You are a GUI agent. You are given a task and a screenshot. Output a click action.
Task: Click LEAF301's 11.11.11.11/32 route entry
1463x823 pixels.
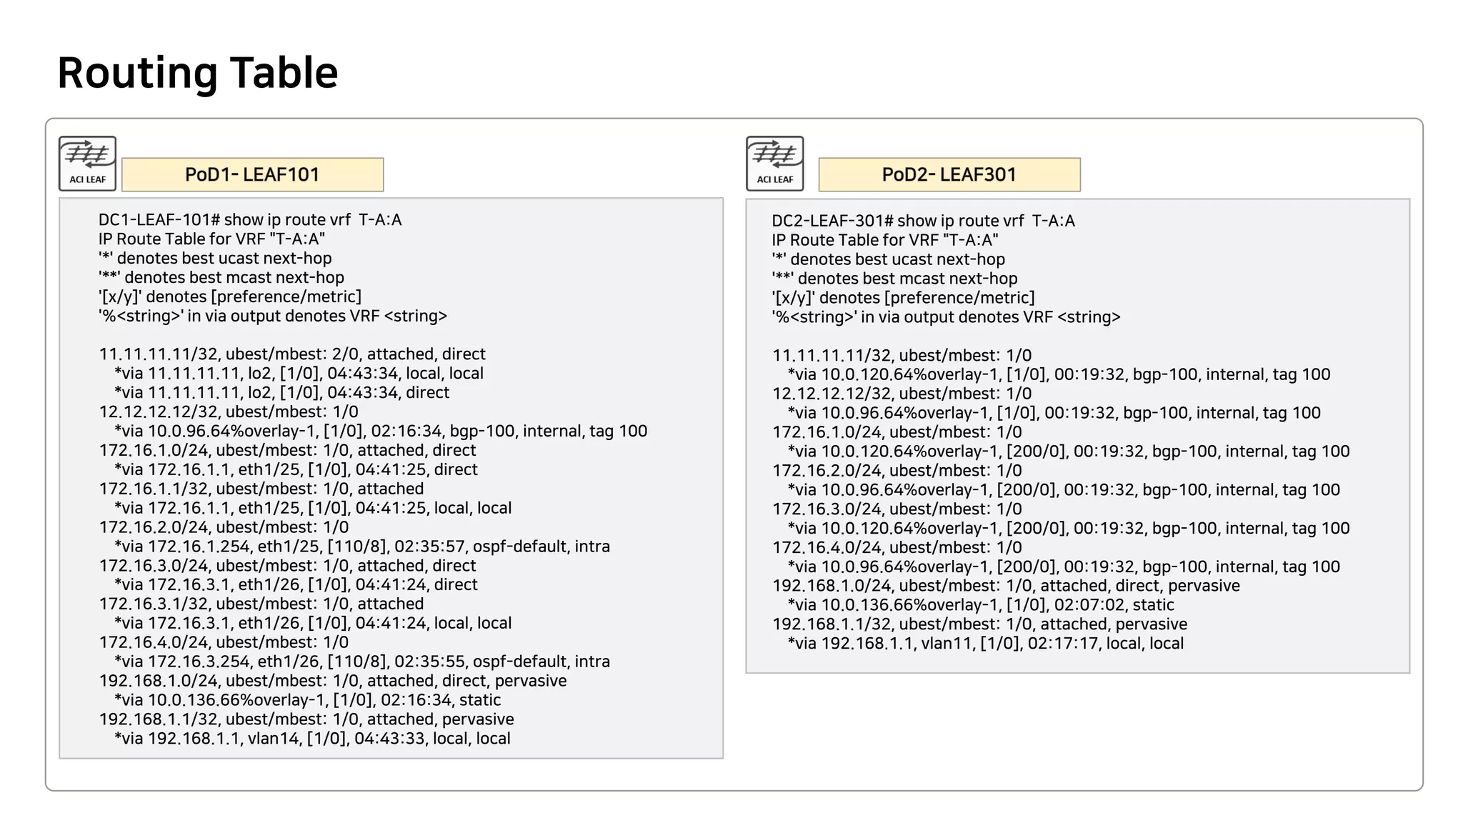(902, 355)
